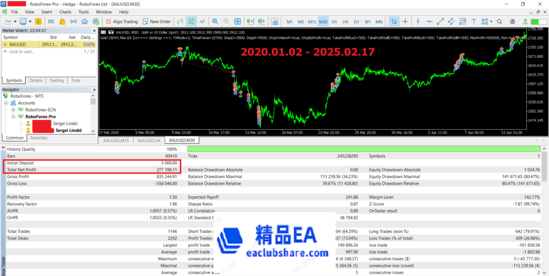Tile windows with grid icon
This screenshot has height=276, width=549.
click(237, 22)
